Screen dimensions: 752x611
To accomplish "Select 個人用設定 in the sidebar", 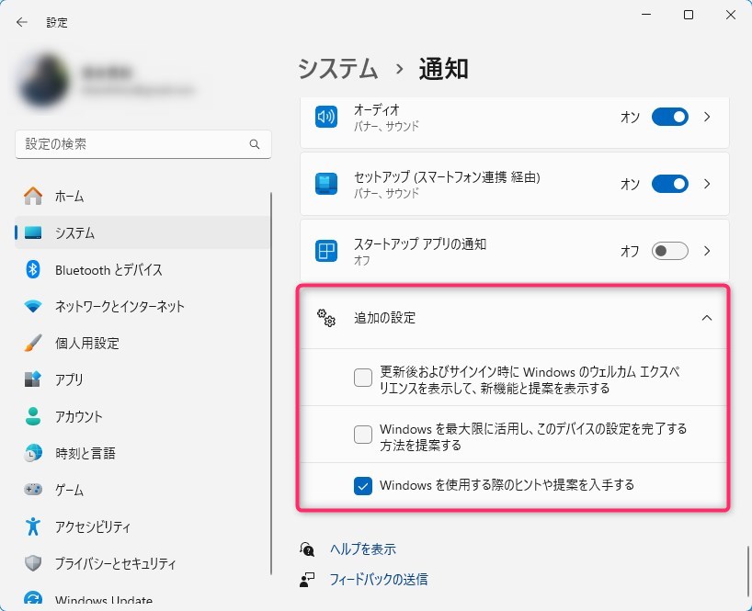I will tap(86, 344).
